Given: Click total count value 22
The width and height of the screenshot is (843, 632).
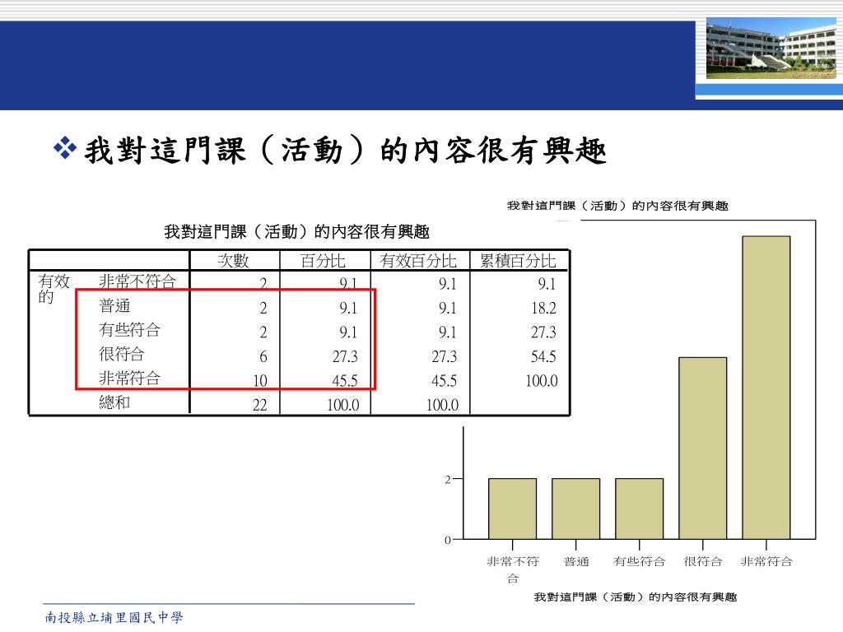Looking at the screenshot, I should tap(259, 405).
